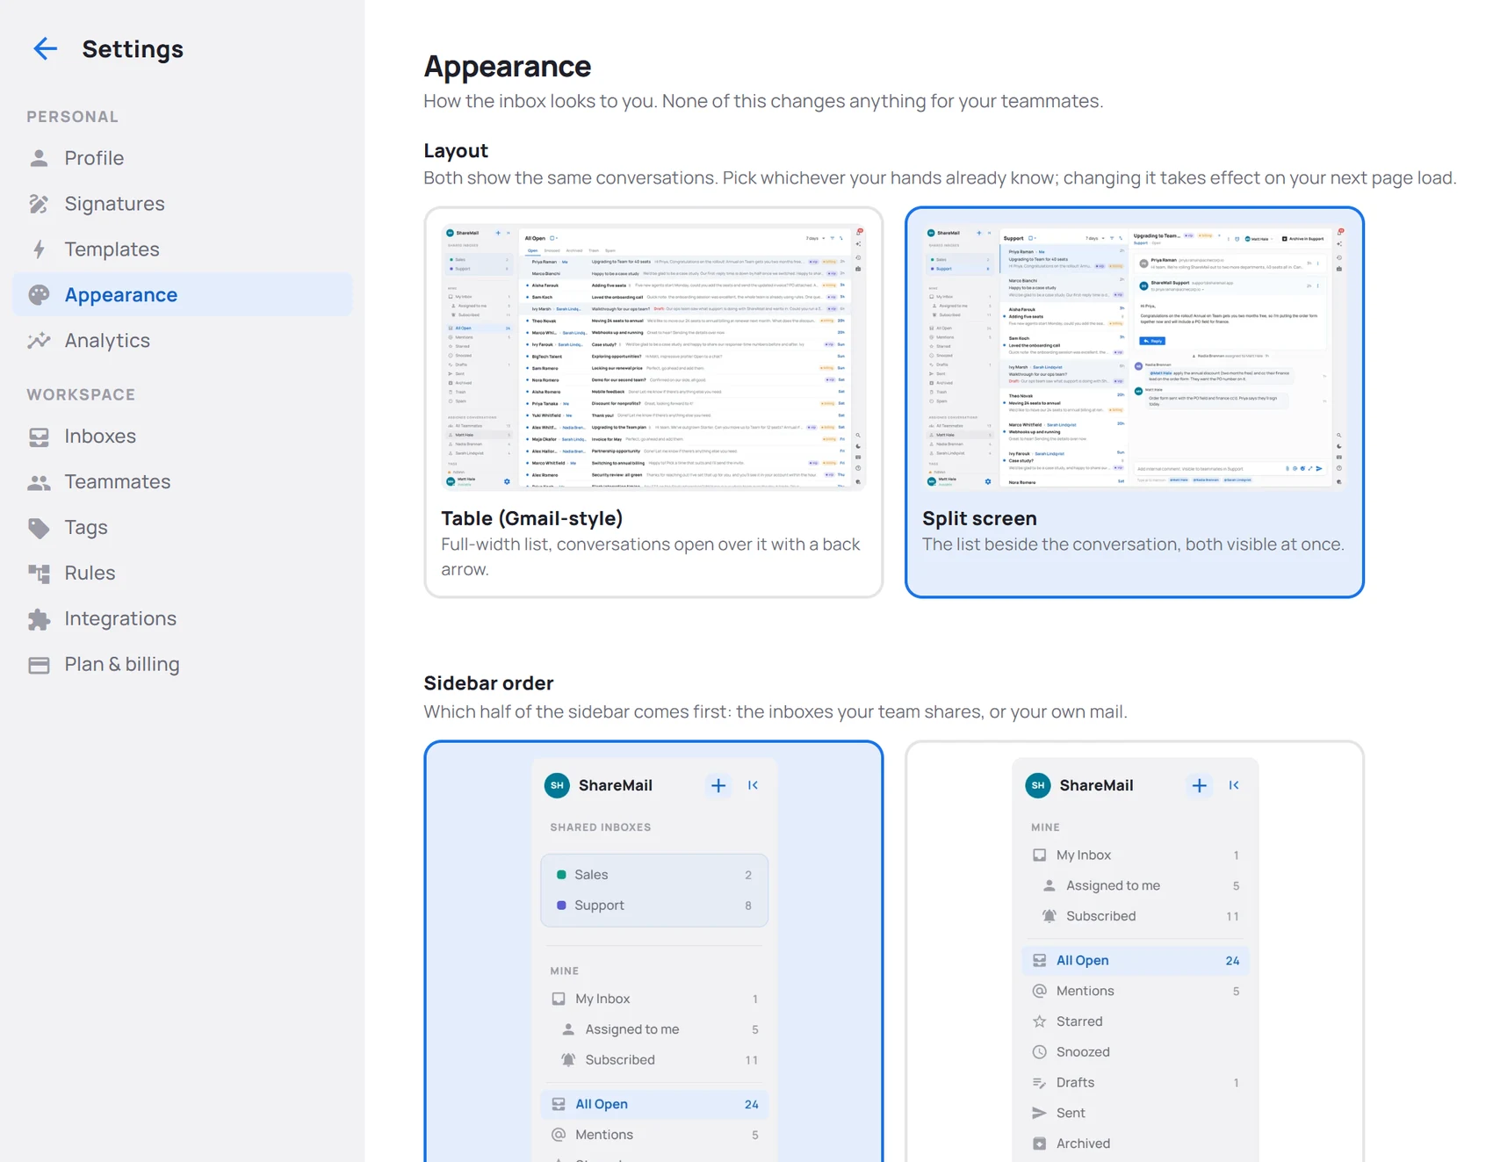Click Sales inbox row in preview
The width and height of the screenshot is (1493, 1162).
click(654, 875)
